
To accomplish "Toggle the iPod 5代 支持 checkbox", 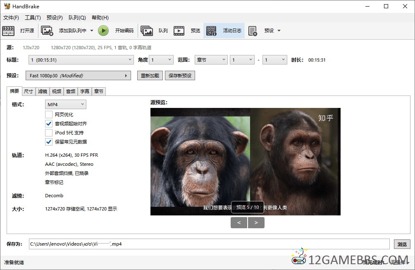I will pyautogui.click(x=49, y=133).
